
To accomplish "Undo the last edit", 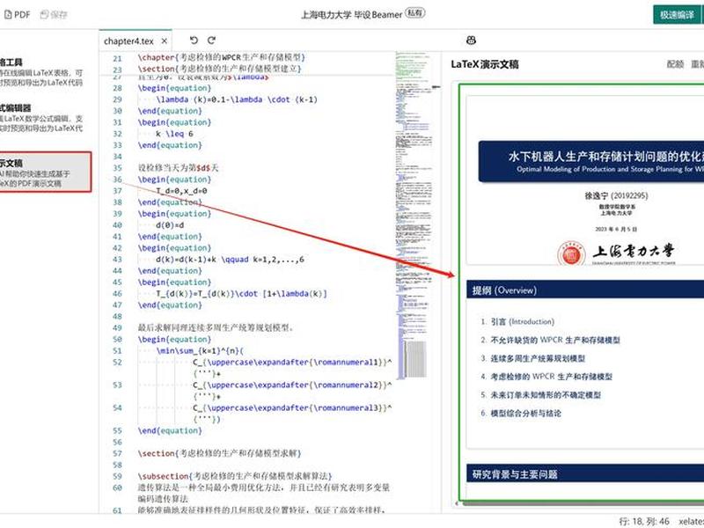I will (194, 40).
